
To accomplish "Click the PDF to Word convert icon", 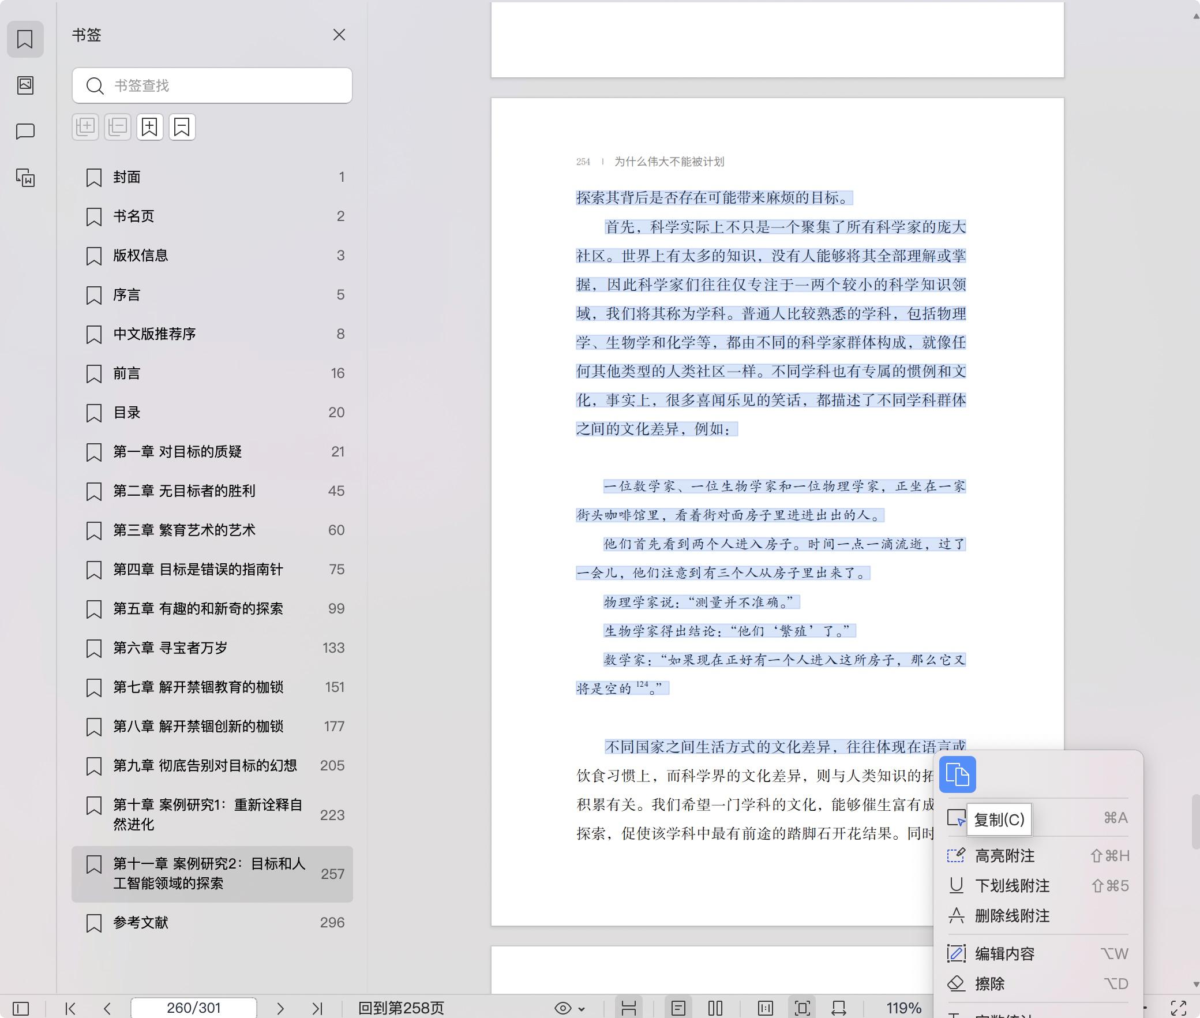I will (25, 178).
